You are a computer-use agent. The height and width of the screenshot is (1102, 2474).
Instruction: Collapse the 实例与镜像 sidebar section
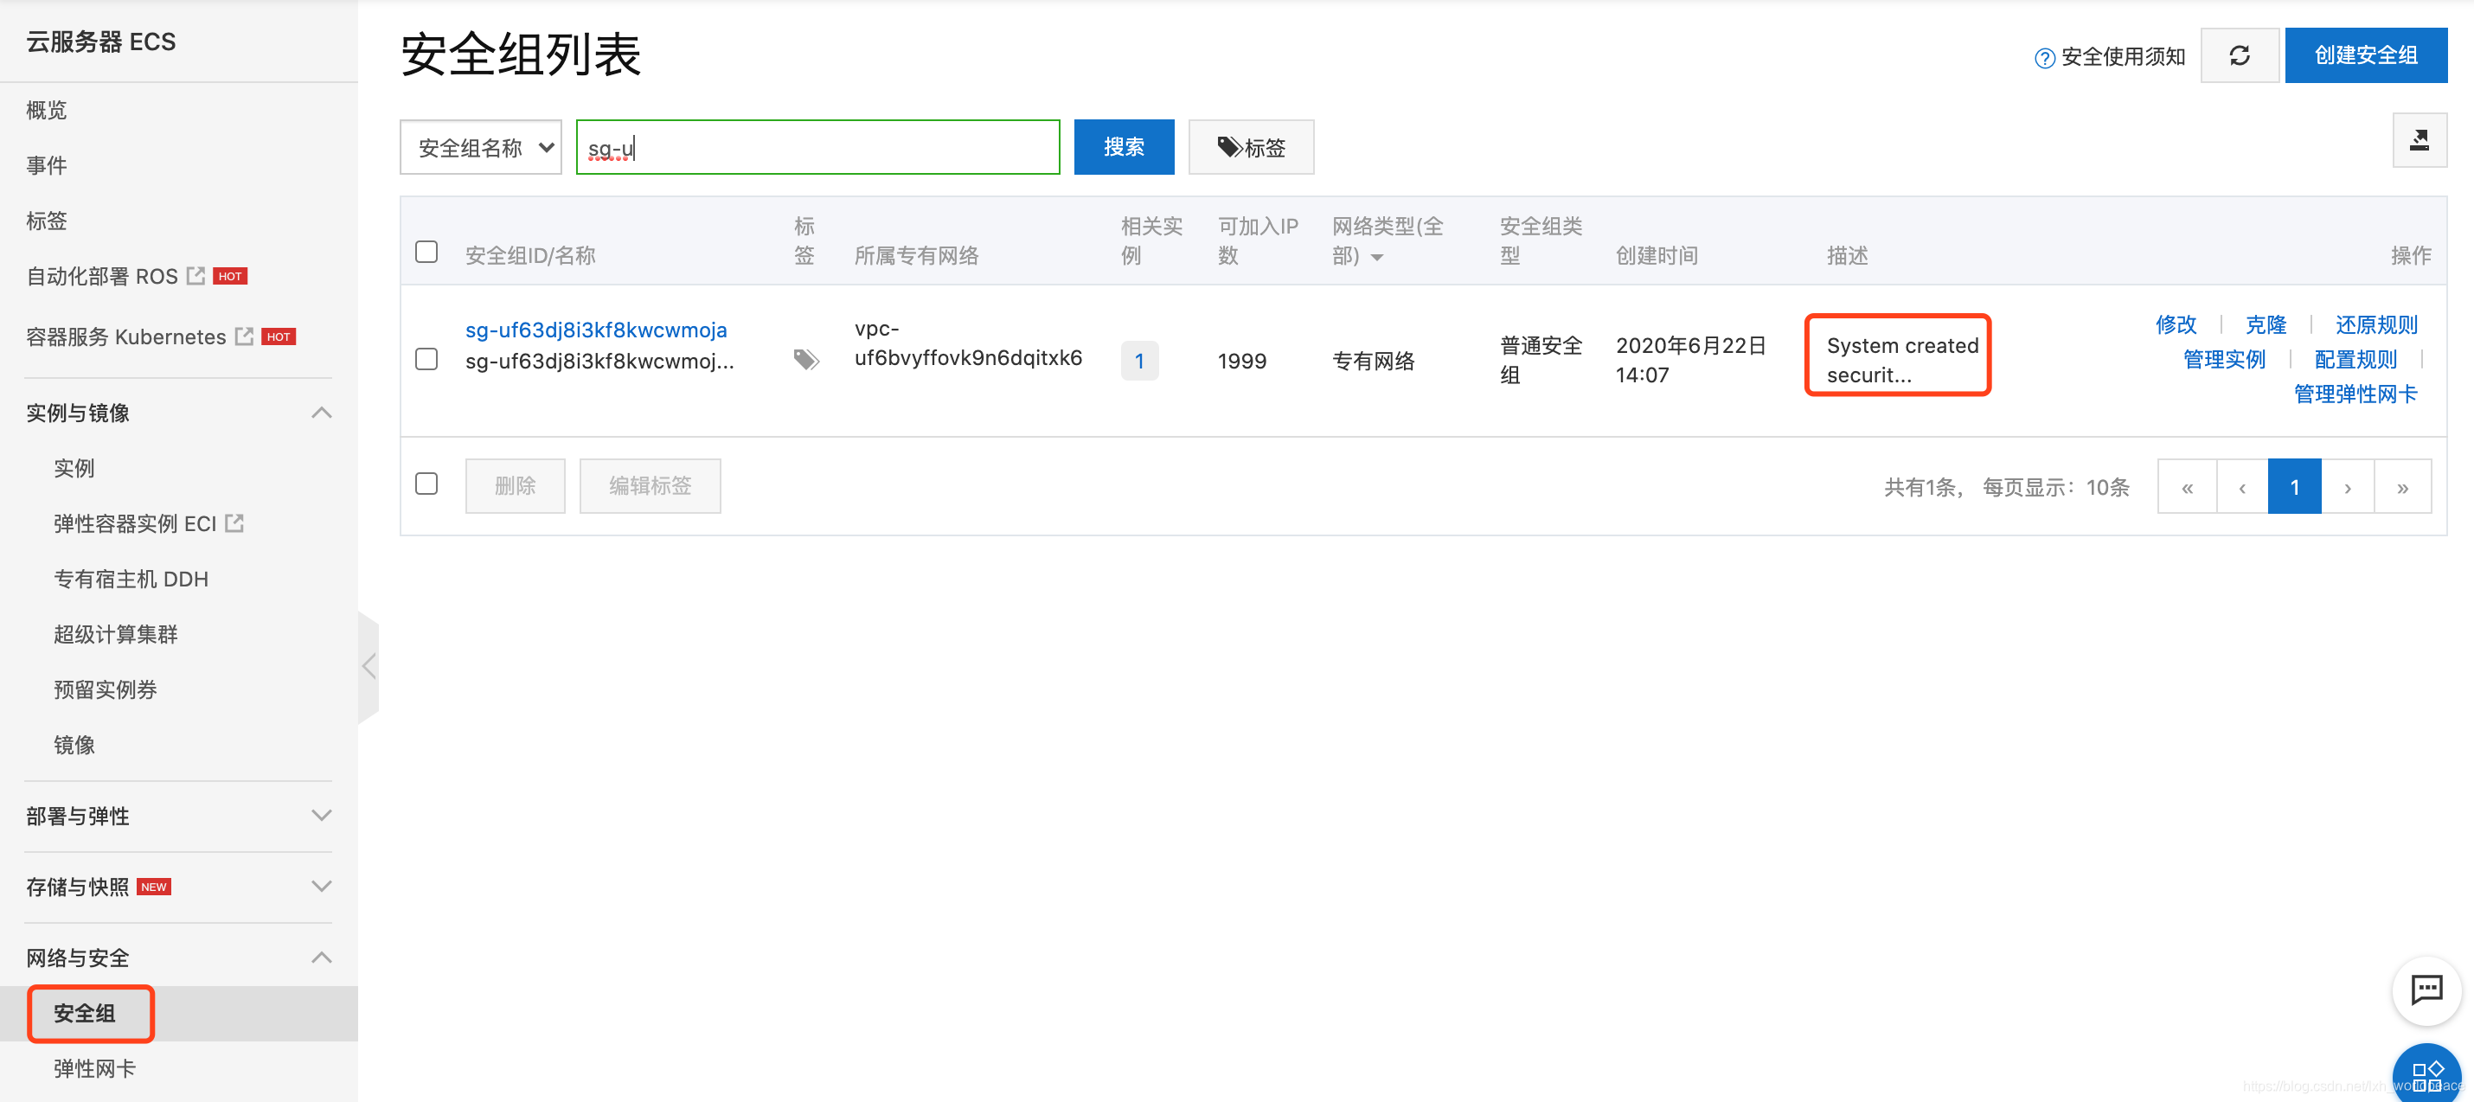point(322,413)
